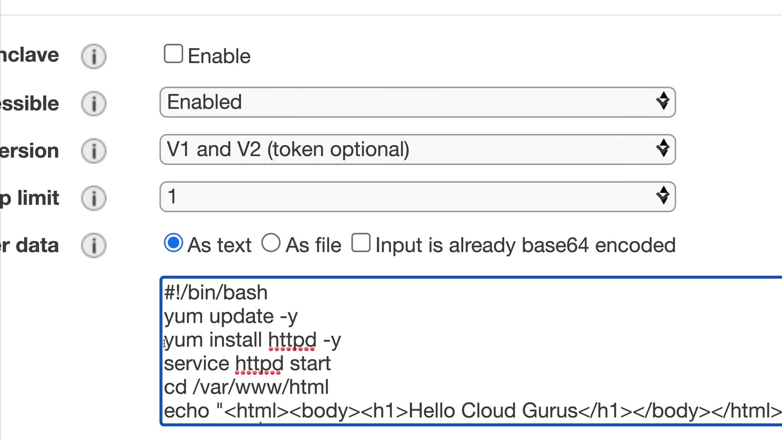Open info icon next to the metadata version dropdown
Image resolution: width=782 pixels, height=440 pixels.
[x=94, y=151]
